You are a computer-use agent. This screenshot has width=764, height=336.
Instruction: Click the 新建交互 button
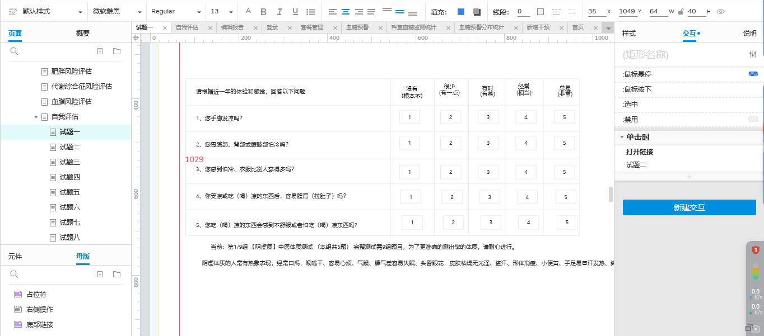[x=690, y=207]
